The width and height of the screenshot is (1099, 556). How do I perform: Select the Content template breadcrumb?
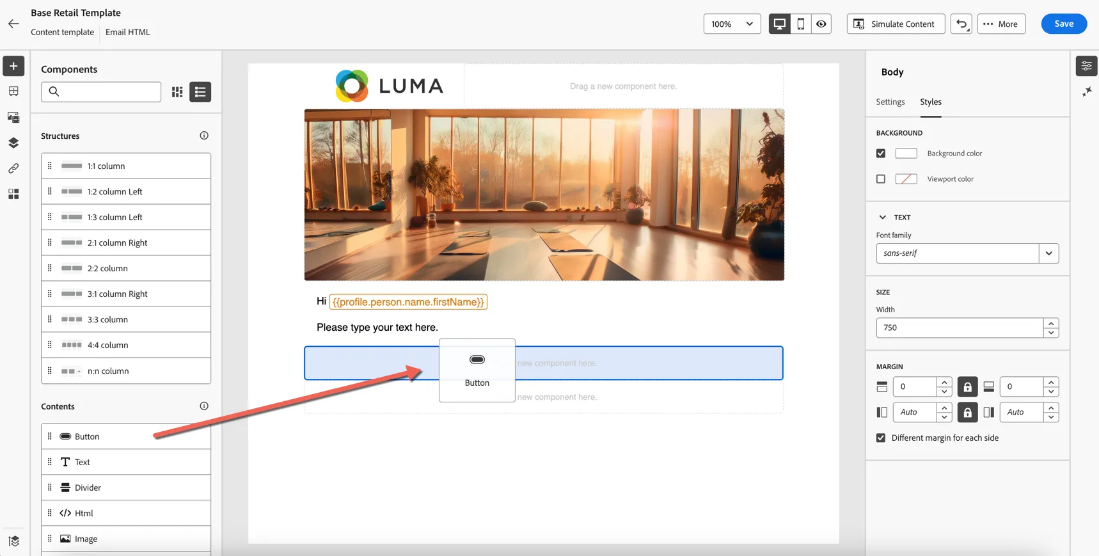pos(62,32)
